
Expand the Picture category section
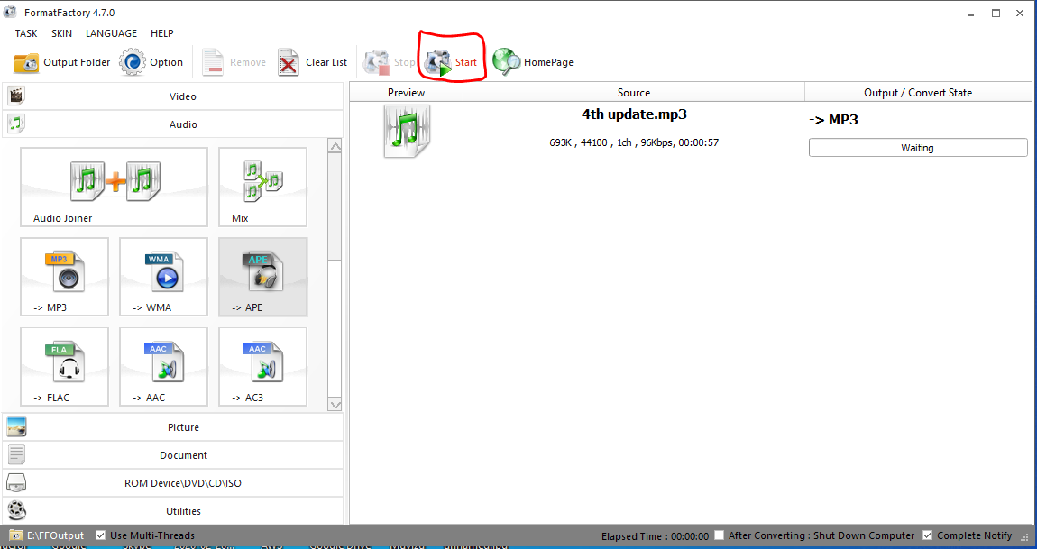(x=172, y=427)
